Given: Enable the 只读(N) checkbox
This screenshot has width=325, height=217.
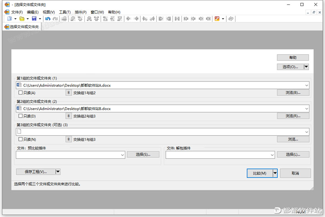Looking at the screenshot, I should (21, 139).
